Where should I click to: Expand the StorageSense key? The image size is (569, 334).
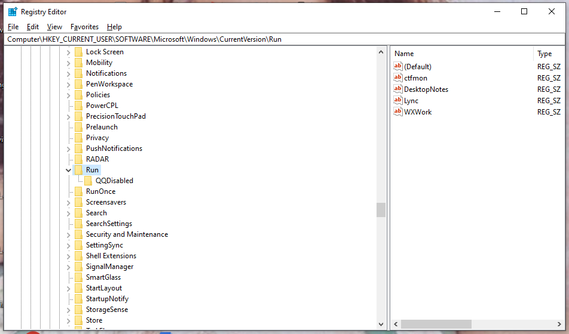(x=68, y=311)
